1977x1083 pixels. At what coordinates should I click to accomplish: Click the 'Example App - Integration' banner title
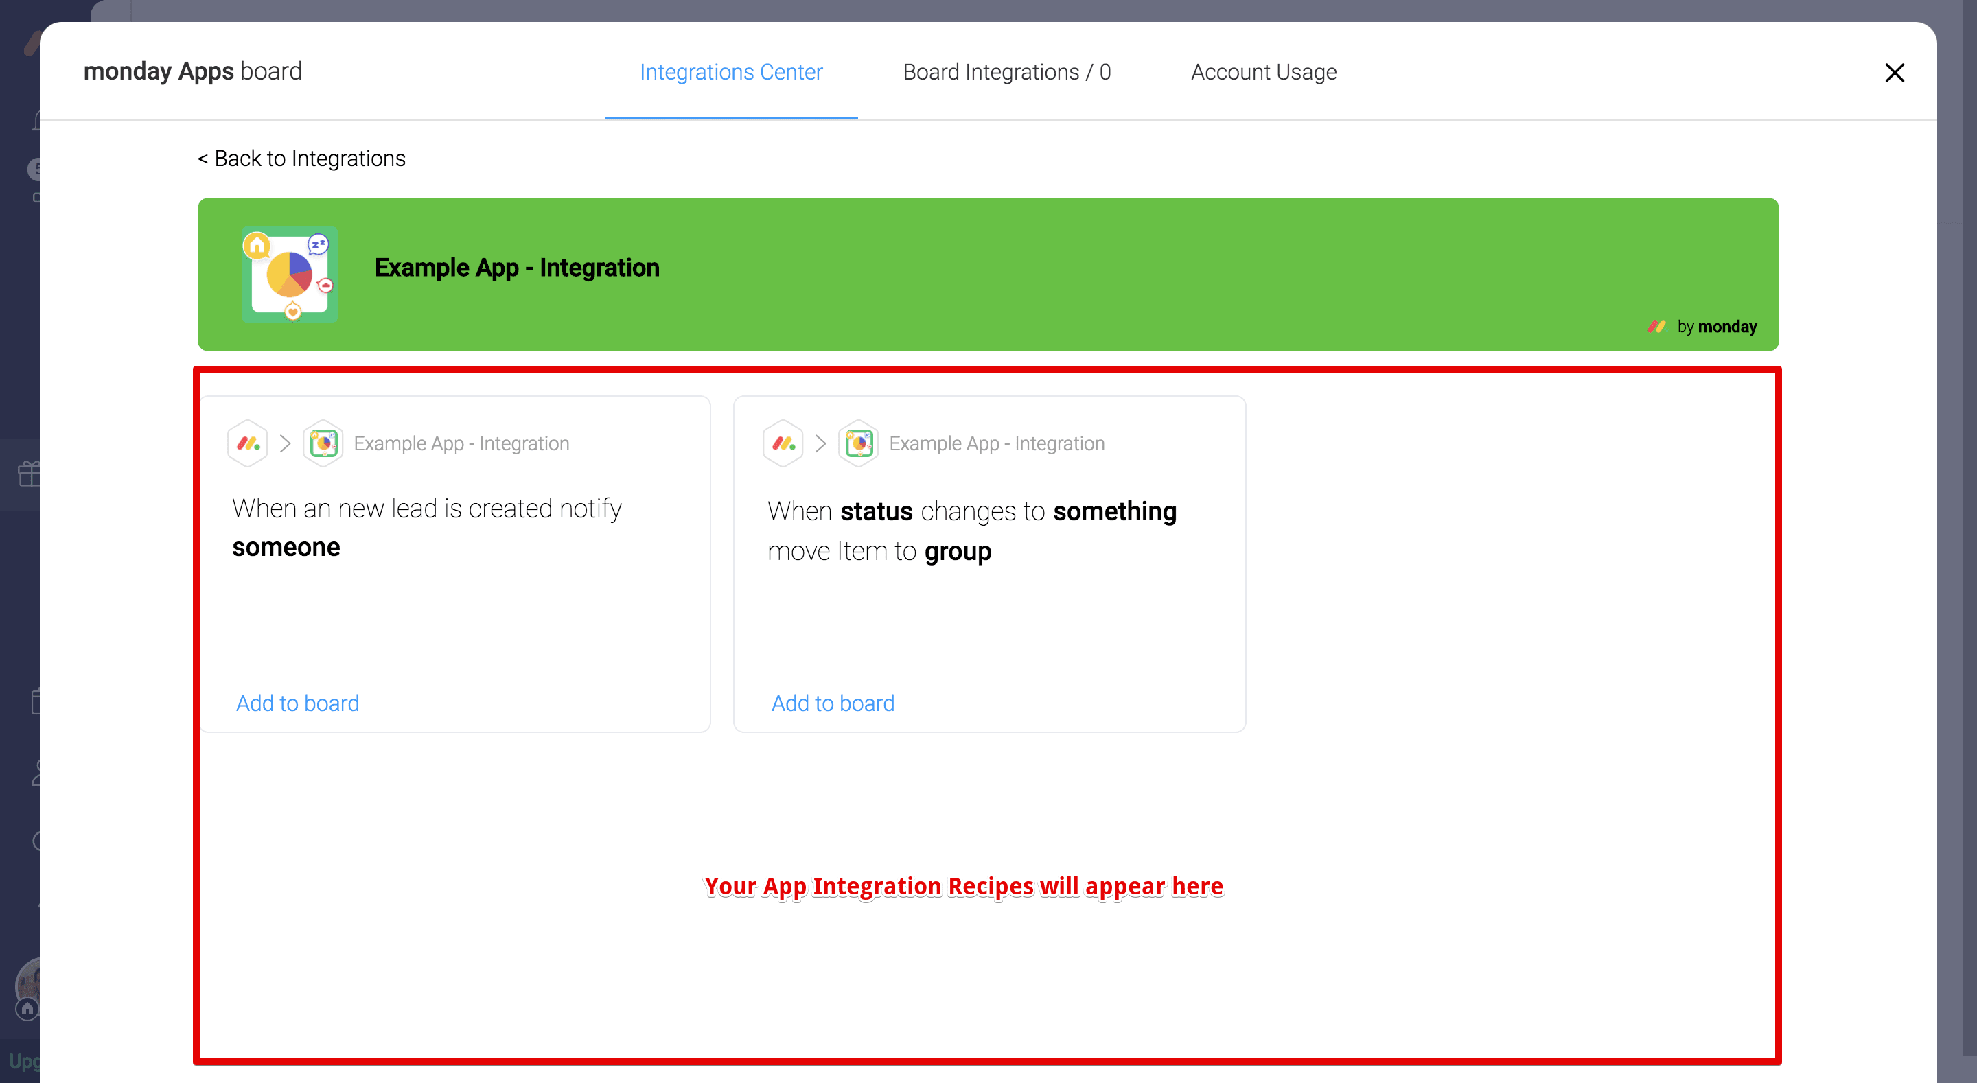(x=516, y=267)
